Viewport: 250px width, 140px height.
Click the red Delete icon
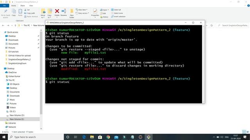click(x=57, y=11)
